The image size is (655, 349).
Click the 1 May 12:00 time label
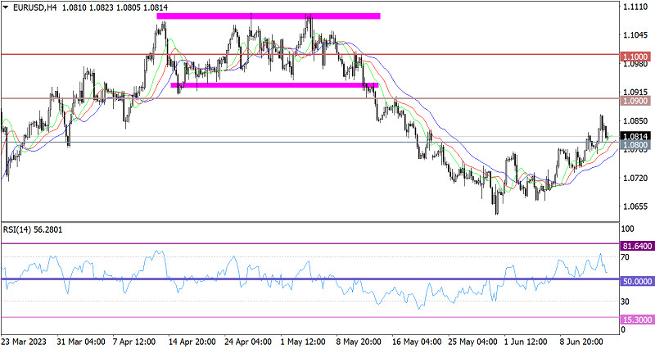tap(301, 341)
